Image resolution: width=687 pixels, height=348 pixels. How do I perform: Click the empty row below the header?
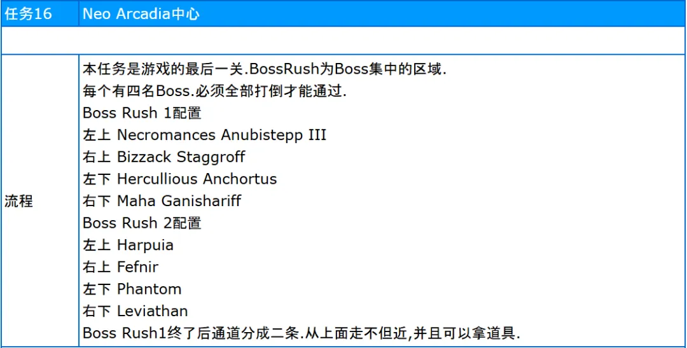tap(343, 40)
